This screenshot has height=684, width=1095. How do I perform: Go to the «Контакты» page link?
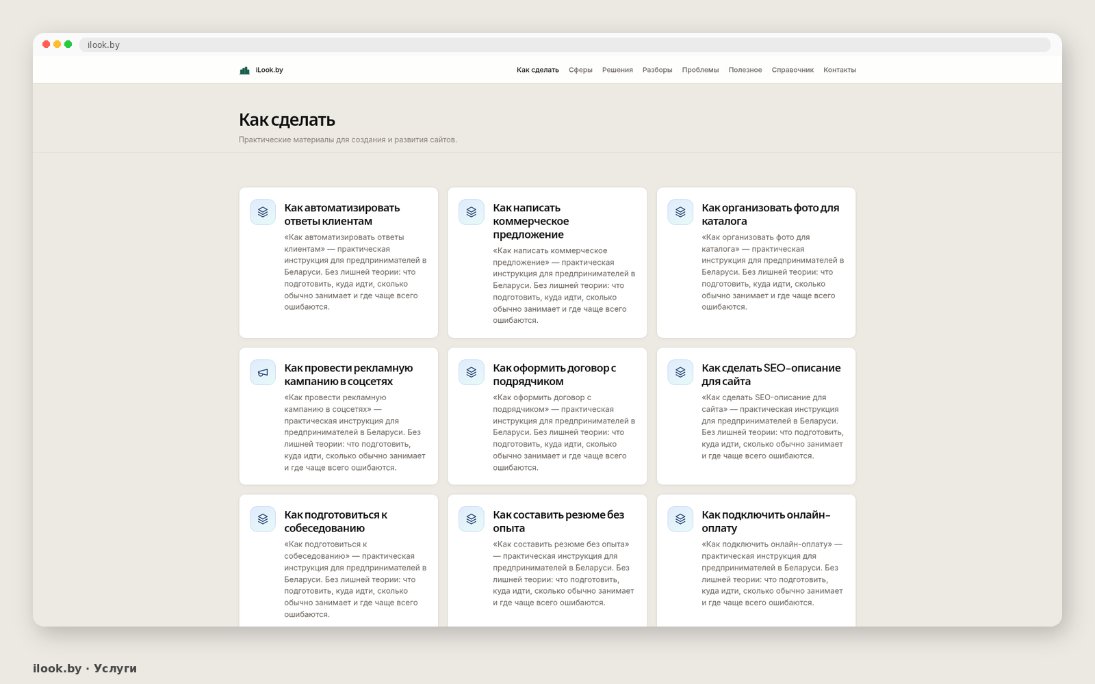pyautogui.click(x=840, y=70)
